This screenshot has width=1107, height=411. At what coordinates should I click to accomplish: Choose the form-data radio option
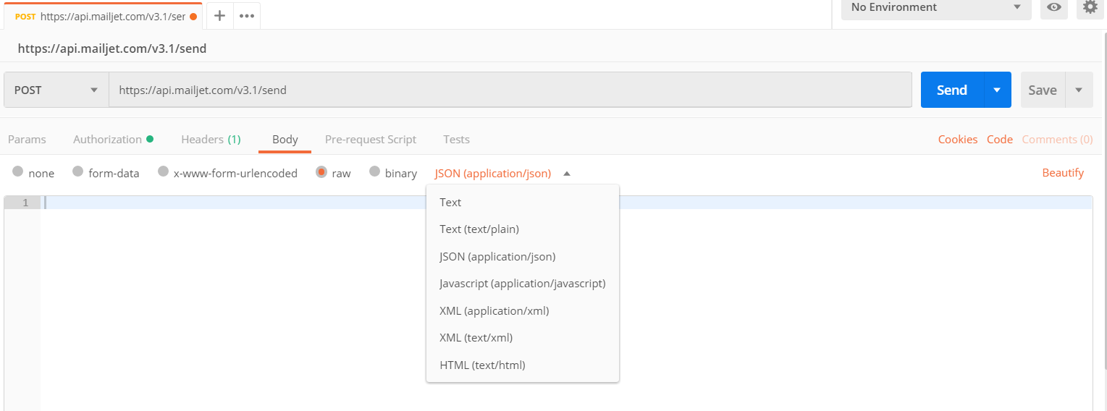tap(78, 172)
